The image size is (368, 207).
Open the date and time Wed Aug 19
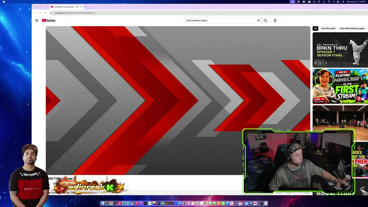tap(356, 2)
